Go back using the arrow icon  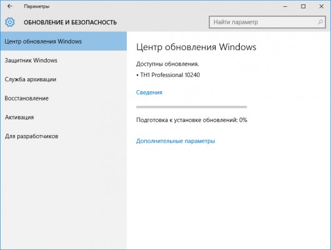[10, 6]
